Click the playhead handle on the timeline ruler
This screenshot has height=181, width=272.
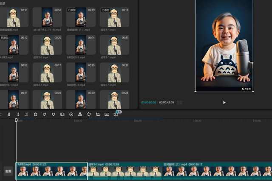coord(16,120)
